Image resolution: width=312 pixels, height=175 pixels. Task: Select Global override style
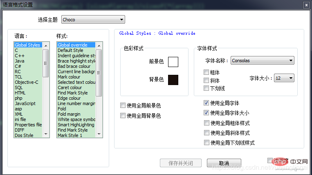76,45
